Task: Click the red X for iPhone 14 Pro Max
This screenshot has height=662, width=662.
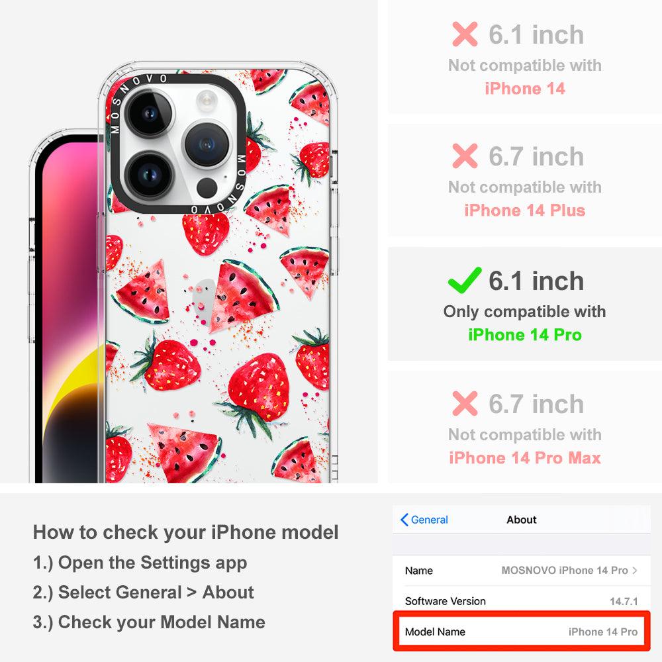Action: (465, 403)
